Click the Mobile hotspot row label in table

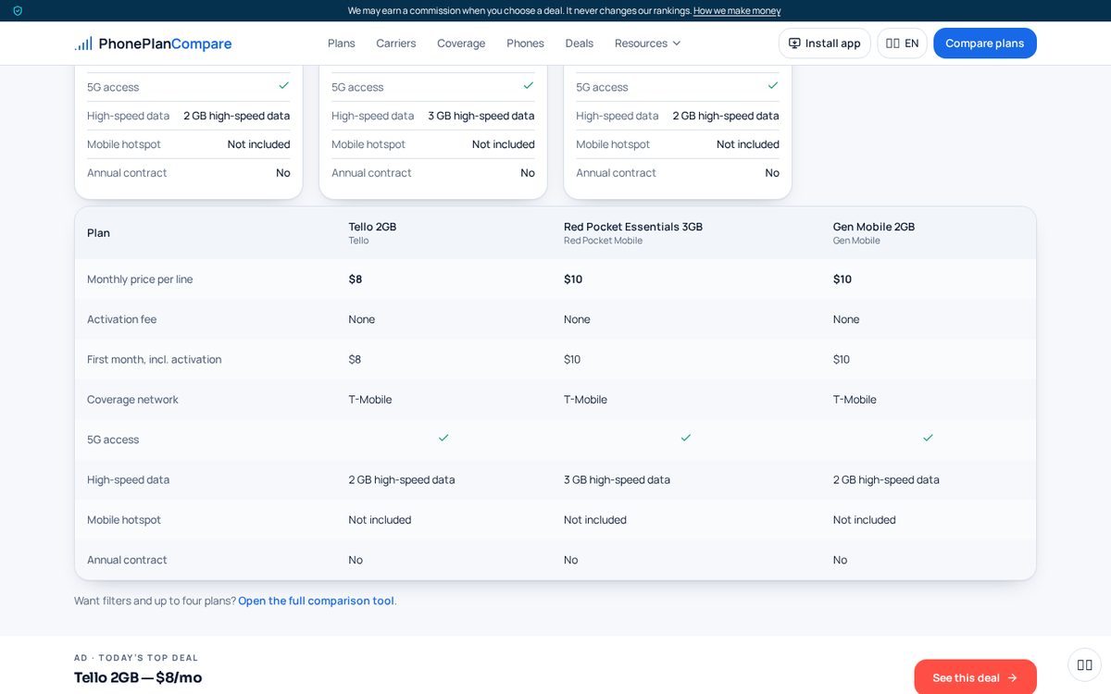(x=124, y=520)
